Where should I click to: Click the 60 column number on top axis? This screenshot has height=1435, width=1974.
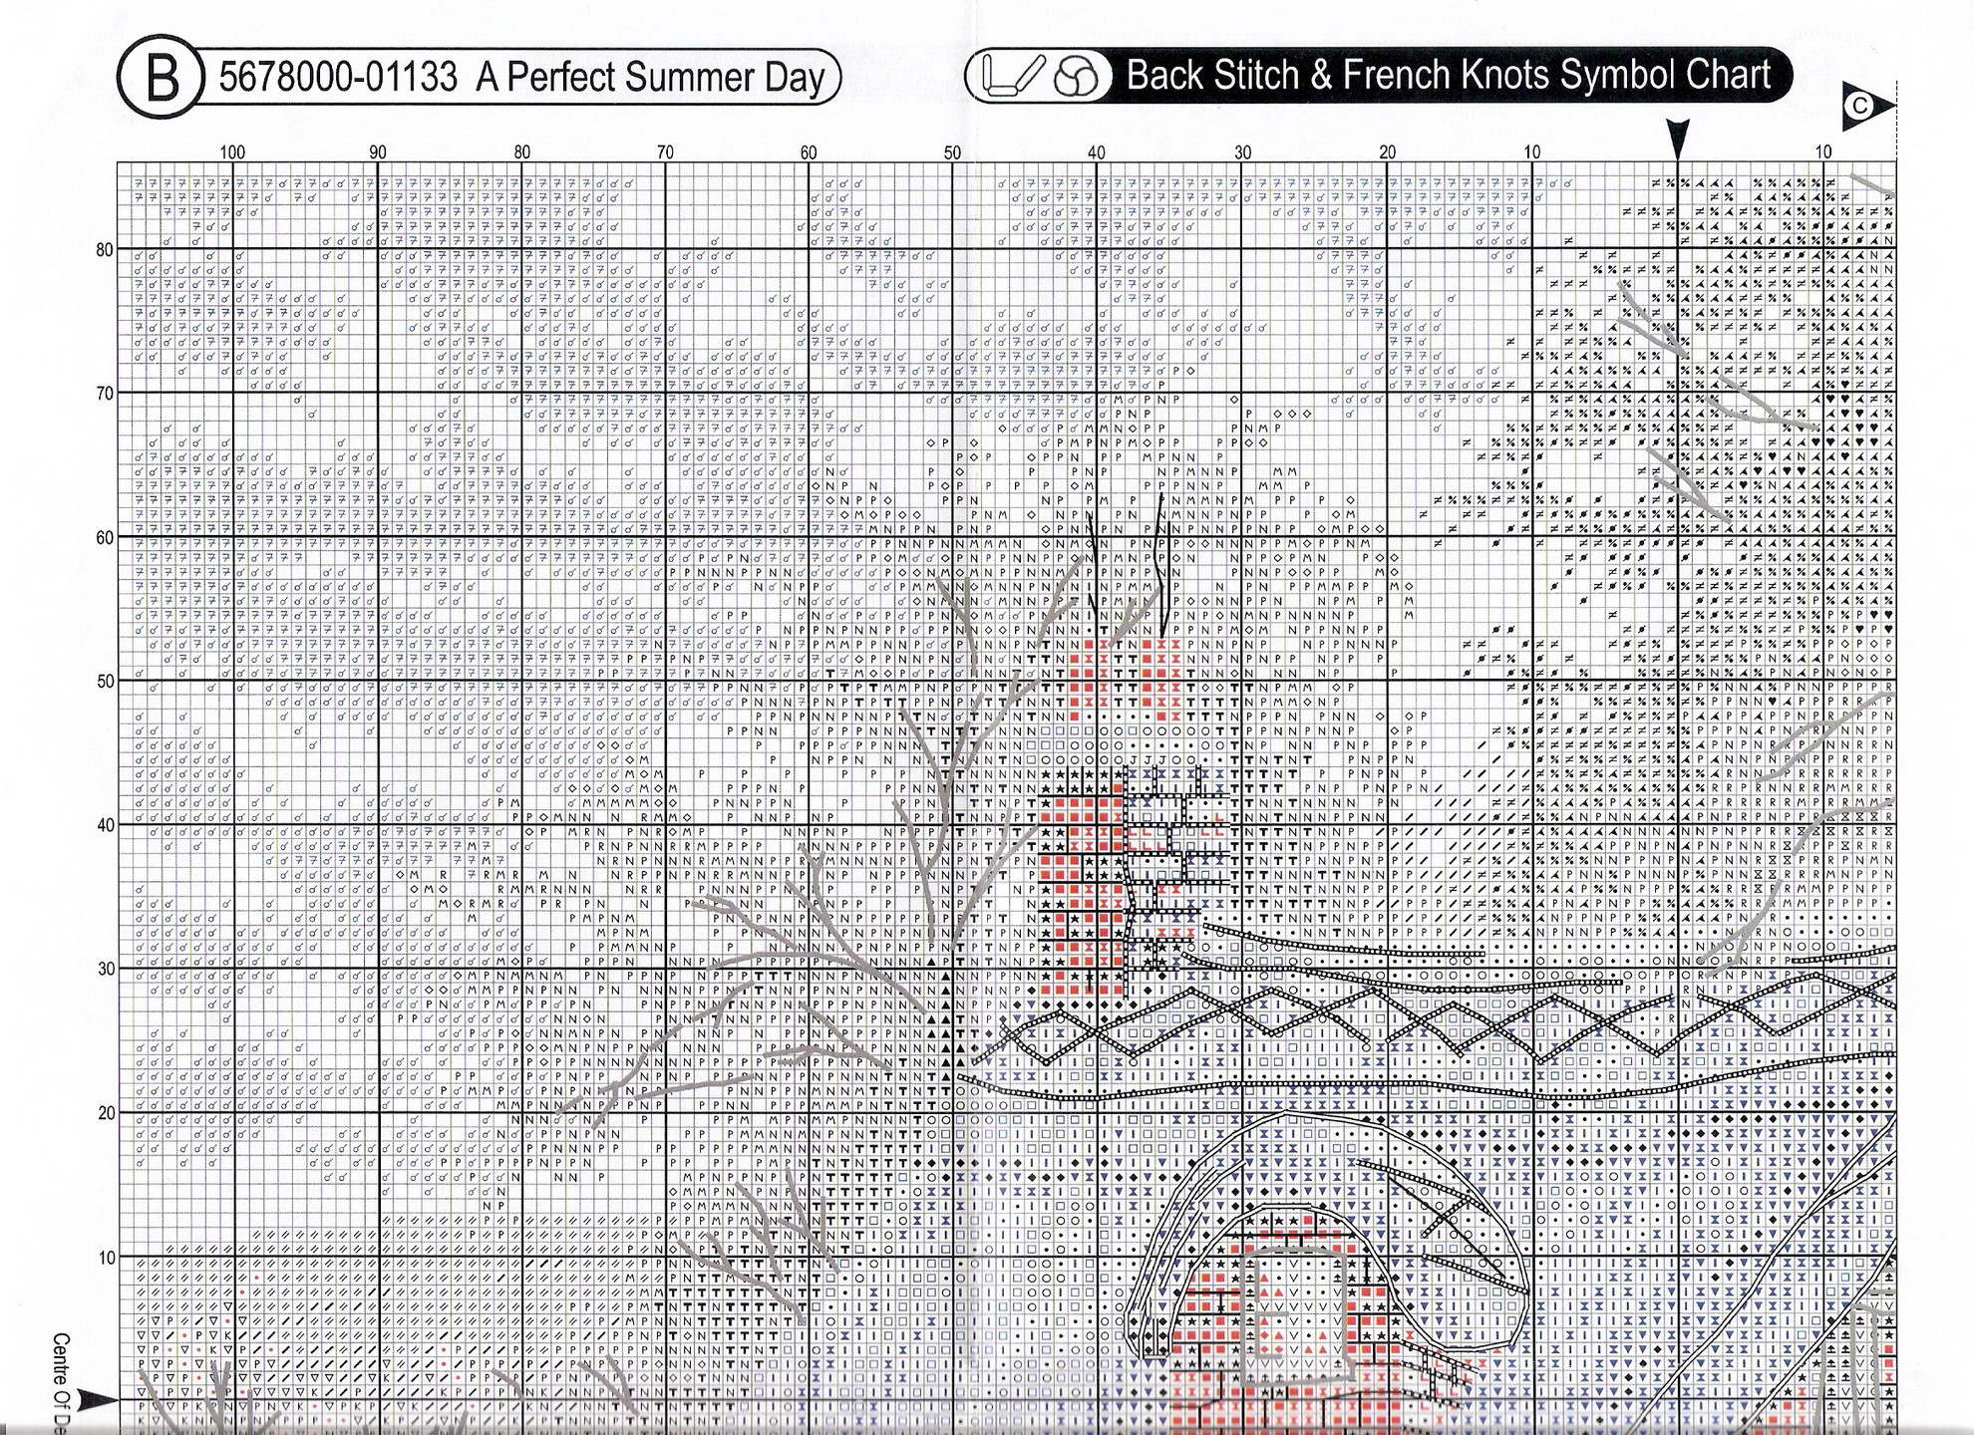(809, 152)
